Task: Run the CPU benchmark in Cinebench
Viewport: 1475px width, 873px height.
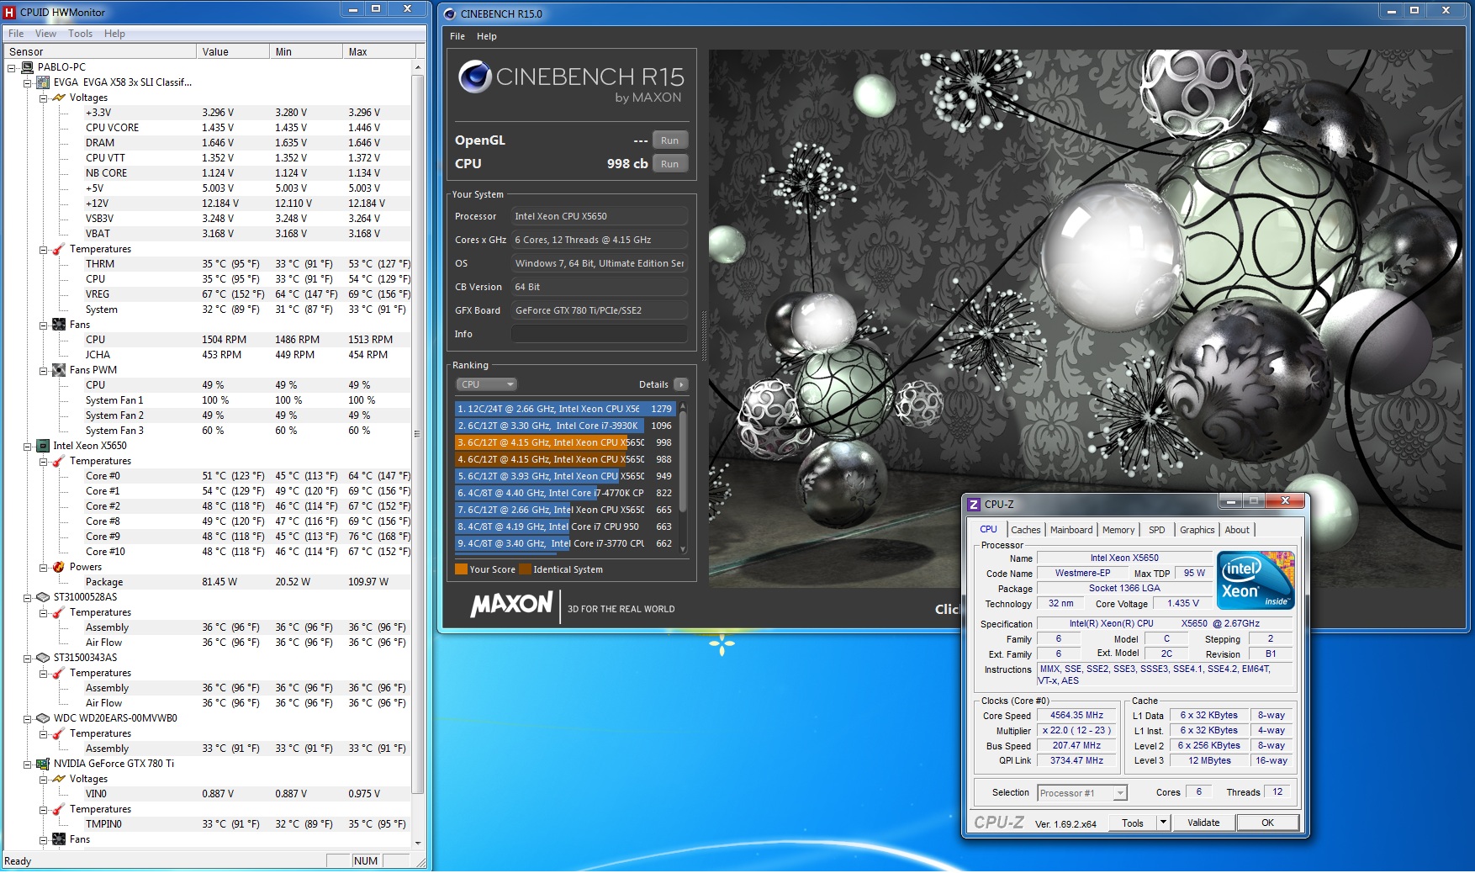Action: click(x=669, y=164)
